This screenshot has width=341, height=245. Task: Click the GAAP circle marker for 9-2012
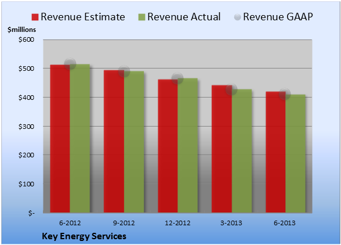(124, 71)
